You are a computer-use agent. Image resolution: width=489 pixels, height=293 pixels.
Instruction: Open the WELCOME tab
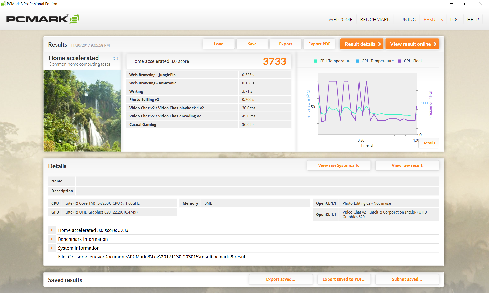coord(341,20)
